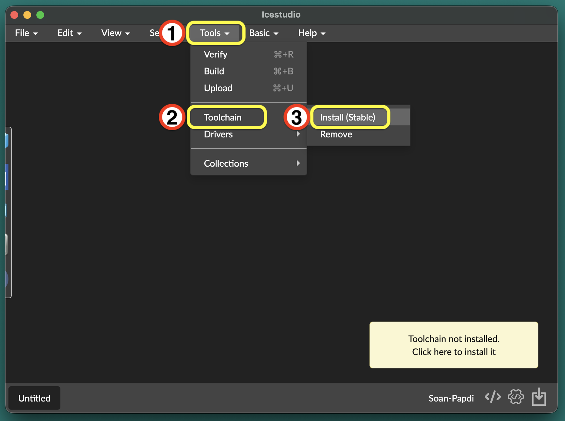Choose Upload from the Tools menu
The width and height of the screenshot is (565, 421).
(249, 88)
